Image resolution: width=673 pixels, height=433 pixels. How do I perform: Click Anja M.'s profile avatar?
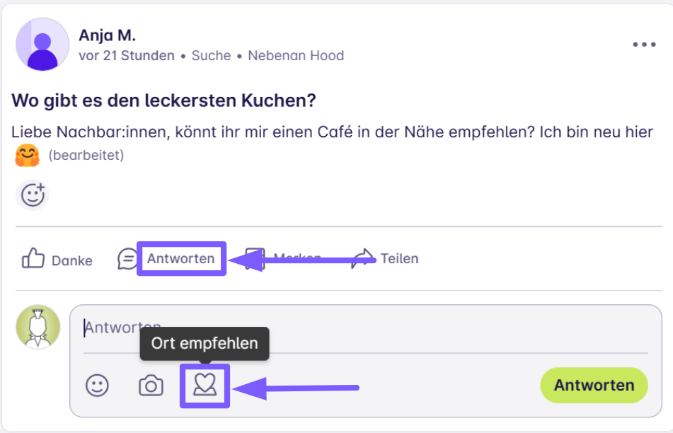[x=42, y=45]
